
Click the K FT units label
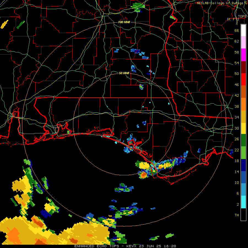pos(233,19)
